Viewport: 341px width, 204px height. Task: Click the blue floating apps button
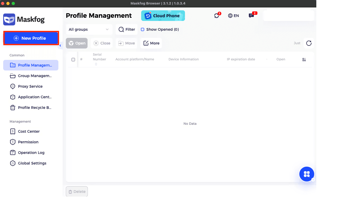307,174
